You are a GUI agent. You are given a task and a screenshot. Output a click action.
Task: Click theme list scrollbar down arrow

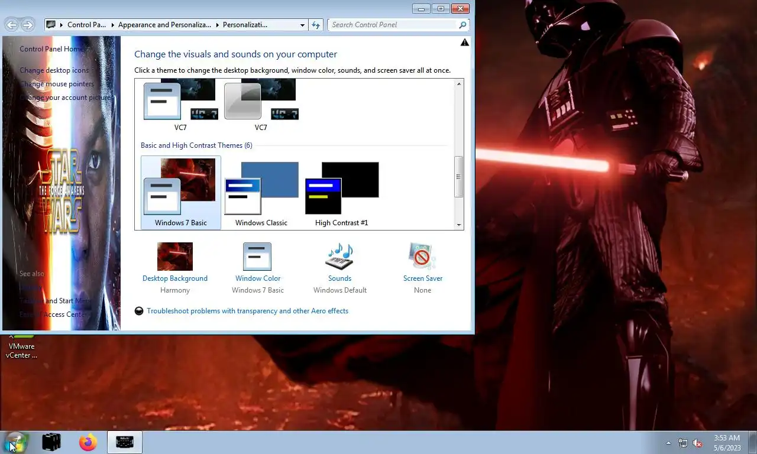(458, 225)
